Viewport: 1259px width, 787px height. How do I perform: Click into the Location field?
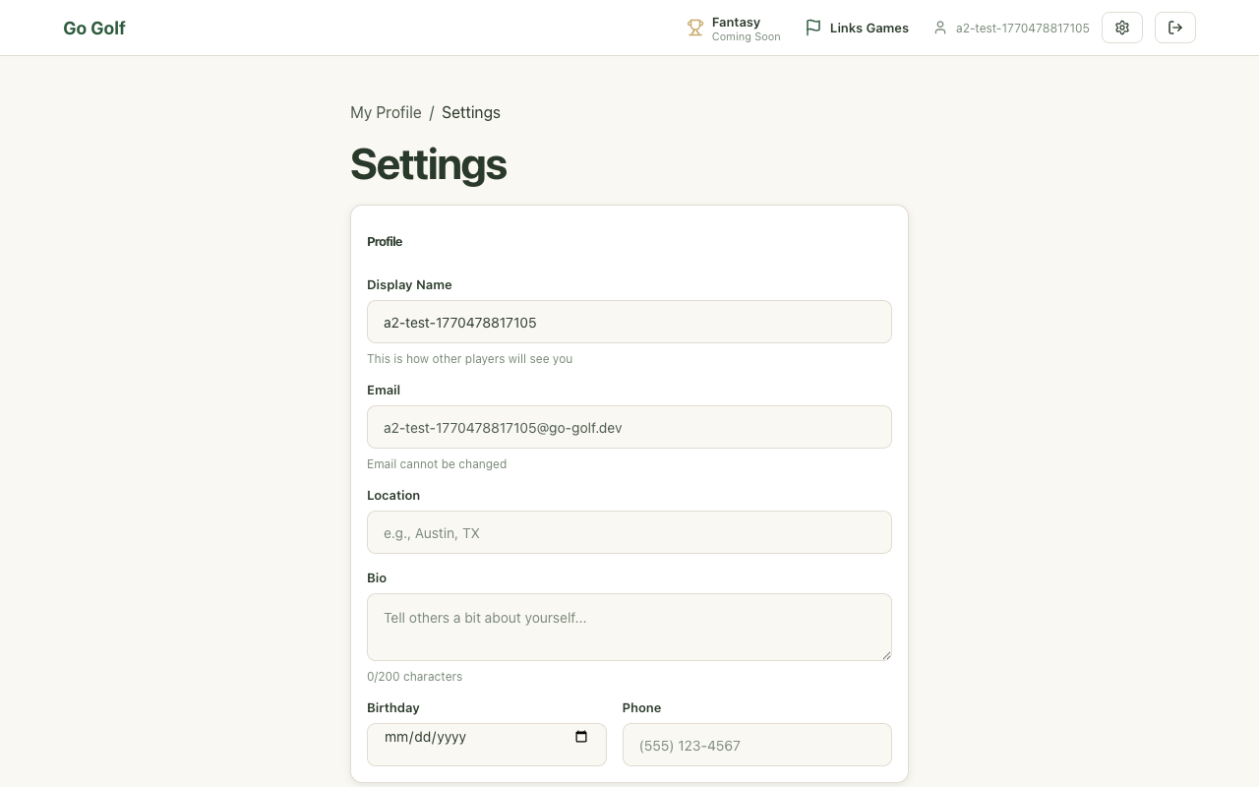tap(629, 532)
